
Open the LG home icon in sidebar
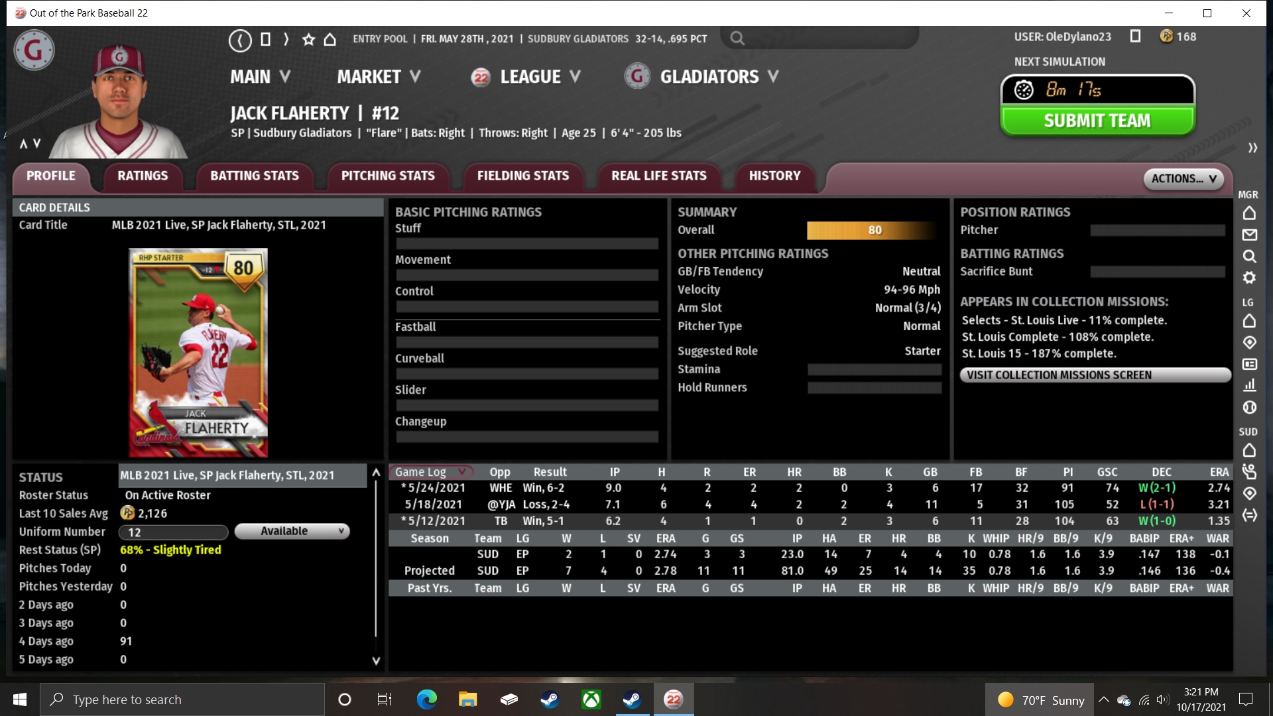1249,321
